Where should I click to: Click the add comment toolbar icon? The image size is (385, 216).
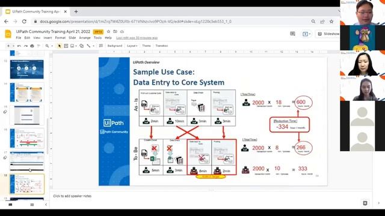101,46
